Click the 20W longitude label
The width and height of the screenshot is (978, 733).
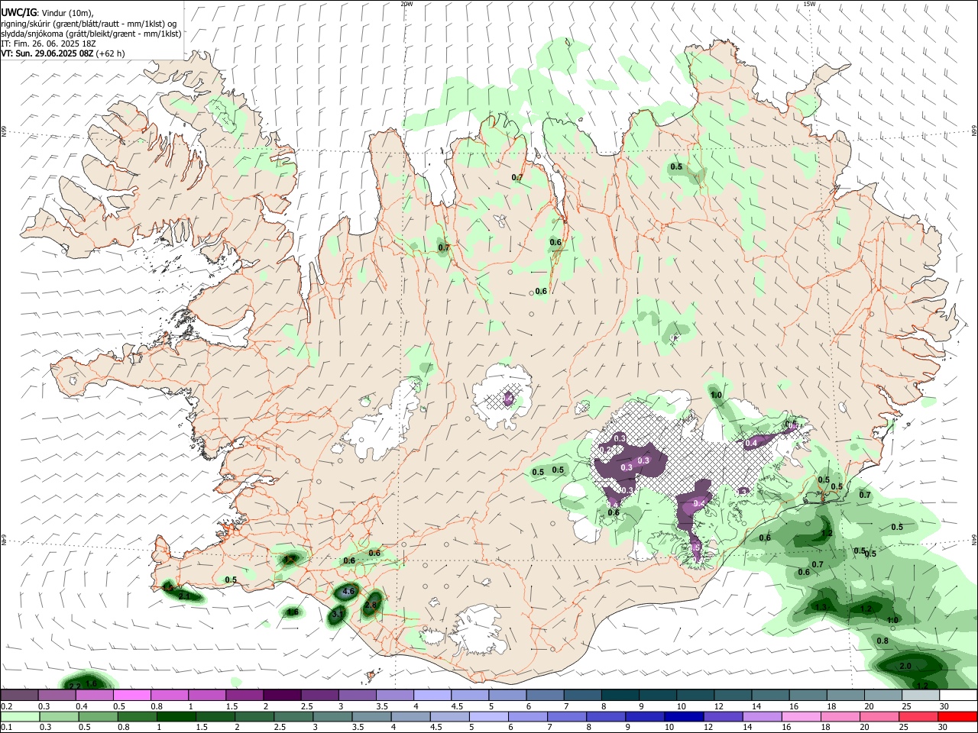[406, 4]
